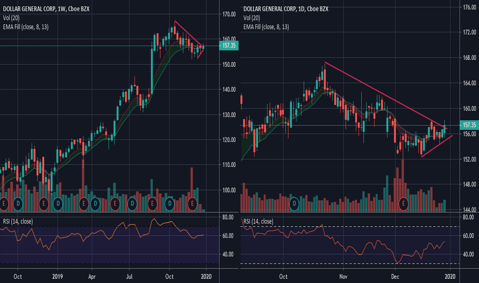Click the Apr label on weekly time axis

pos(92,277)
